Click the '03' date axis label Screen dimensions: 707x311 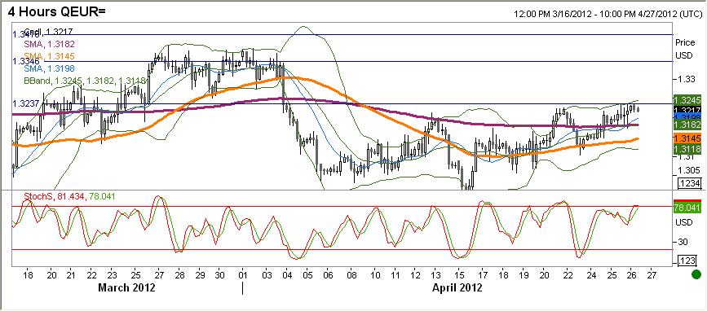coord(267,274)
